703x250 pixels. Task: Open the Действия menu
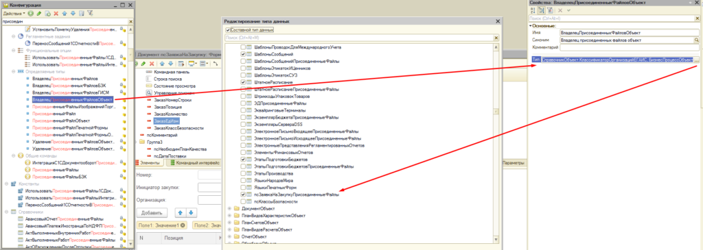pos(14,14)
